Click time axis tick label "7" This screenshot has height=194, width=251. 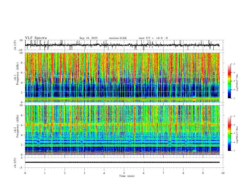(x=164, y=173)
